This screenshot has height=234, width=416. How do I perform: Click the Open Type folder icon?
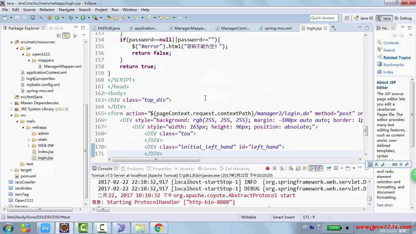(108, 18)
